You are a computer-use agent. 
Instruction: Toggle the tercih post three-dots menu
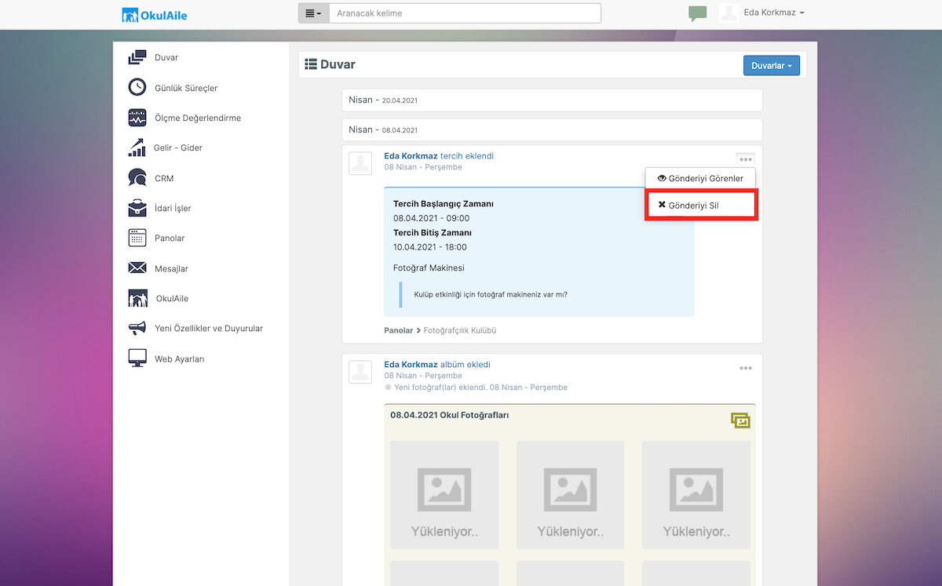(x=746, y=159)
